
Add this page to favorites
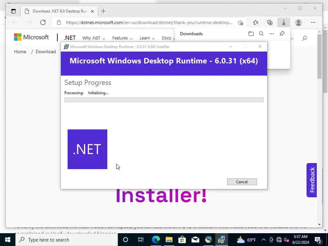tap(240, 22)
